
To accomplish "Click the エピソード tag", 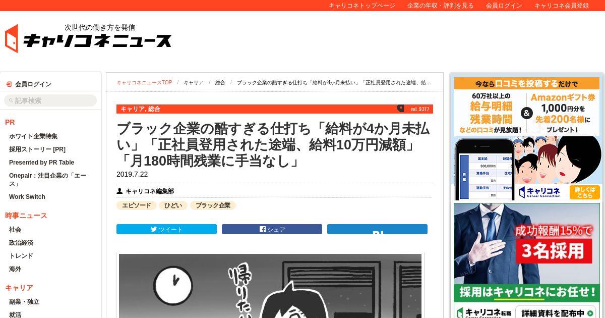I will (137, 205).
